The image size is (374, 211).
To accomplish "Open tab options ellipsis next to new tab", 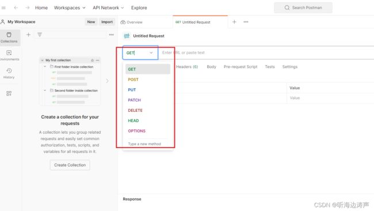I will tap(246, 22).
